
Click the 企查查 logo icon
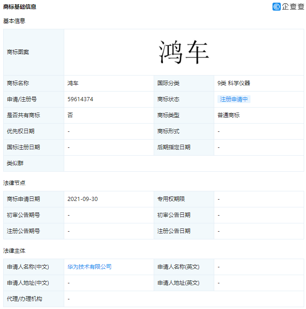point(277,6)
